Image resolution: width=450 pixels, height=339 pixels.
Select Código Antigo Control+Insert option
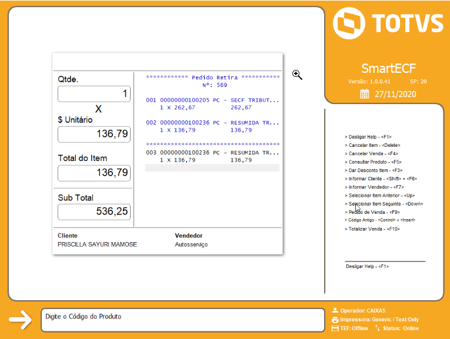[x=380, y=220]
